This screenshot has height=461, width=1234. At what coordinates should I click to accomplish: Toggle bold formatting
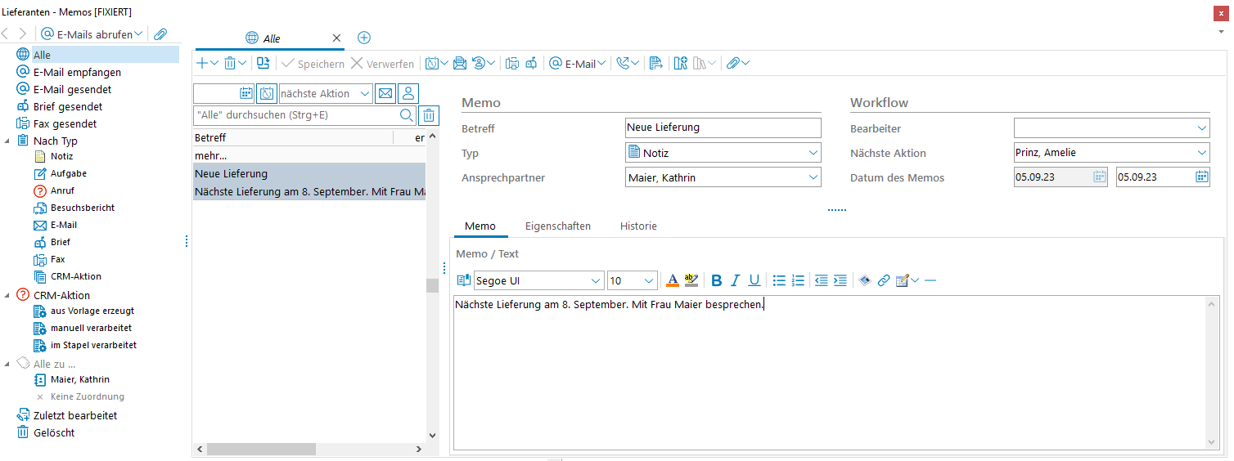tap(716, 280)
